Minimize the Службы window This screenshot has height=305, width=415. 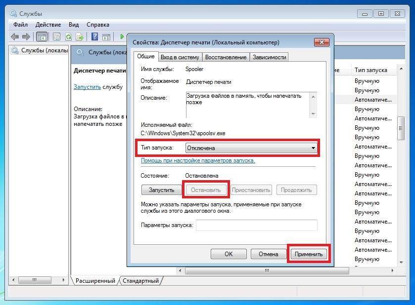365,13
